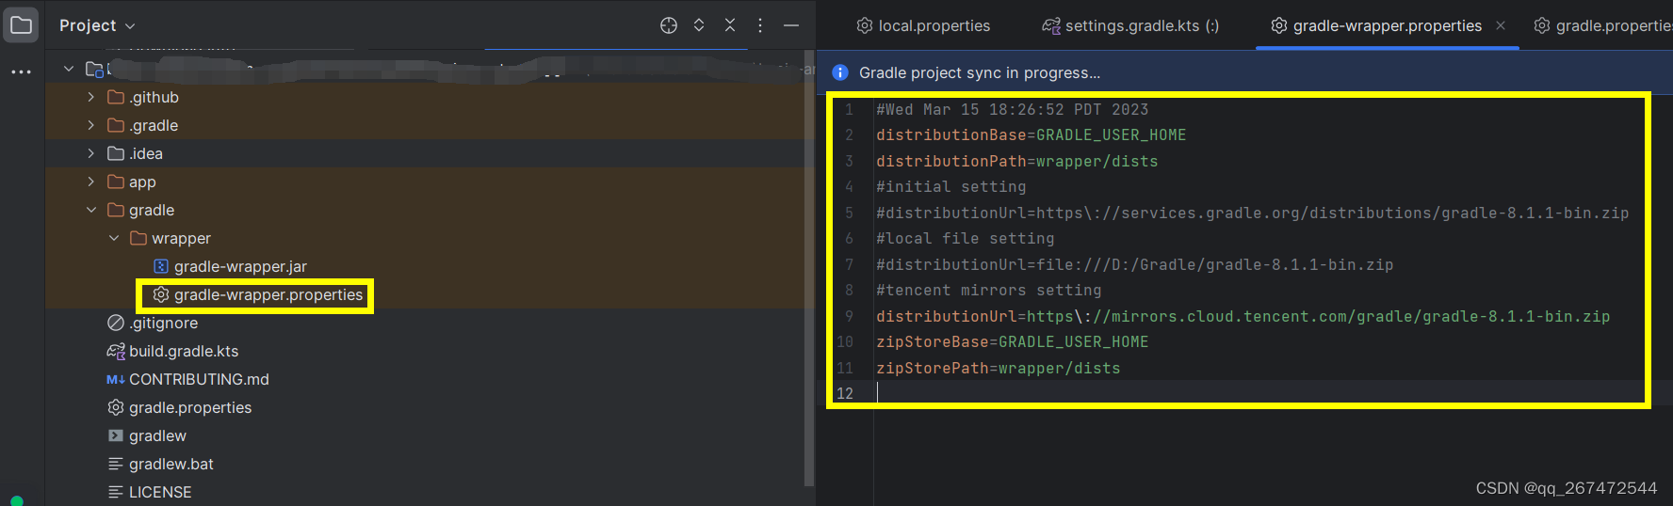Select CONTRIBUTING.md in project tree

199,379
